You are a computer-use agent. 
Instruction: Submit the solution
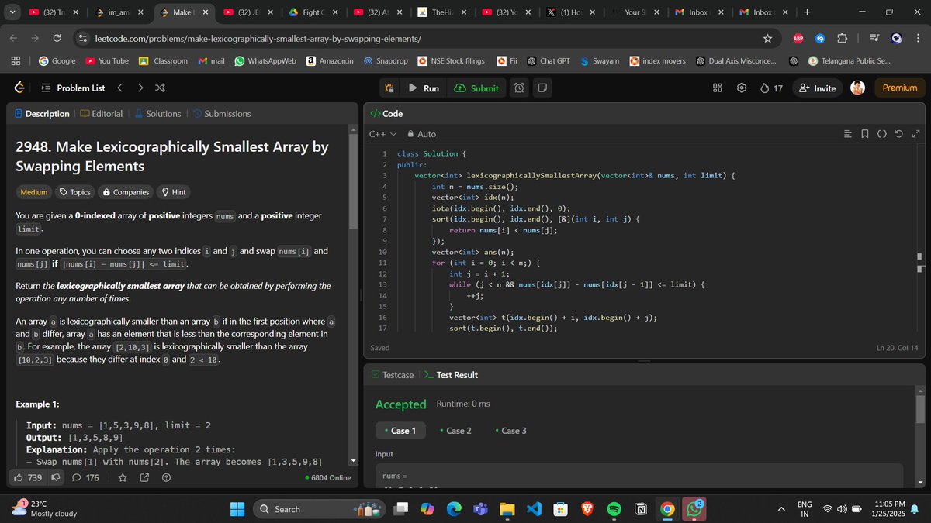[x=476, y=88]
